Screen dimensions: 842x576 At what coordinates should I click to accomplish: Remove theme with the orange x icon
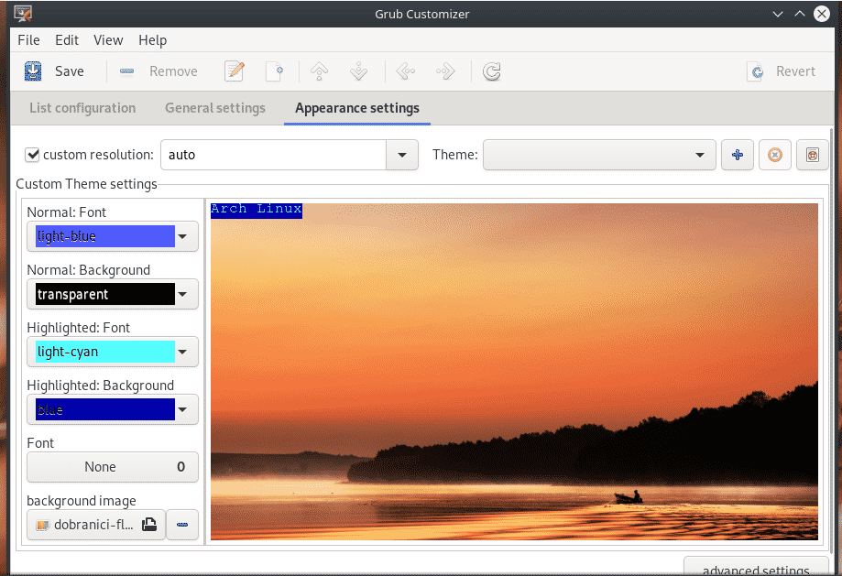click(775, 155)
